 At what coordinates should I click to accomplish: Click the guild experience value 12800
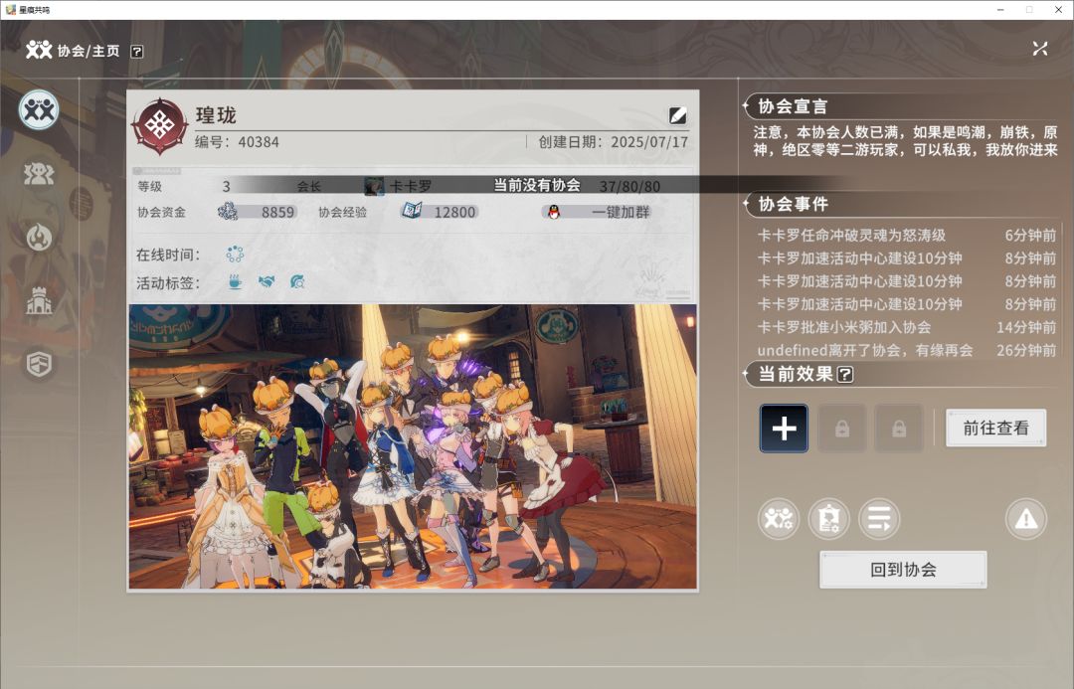pos(454,213)
